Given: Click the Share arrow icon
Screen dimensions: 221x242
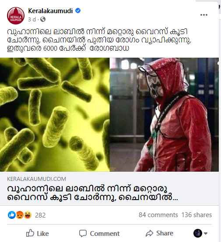Looking at the screenshot, I should [149, 233].
